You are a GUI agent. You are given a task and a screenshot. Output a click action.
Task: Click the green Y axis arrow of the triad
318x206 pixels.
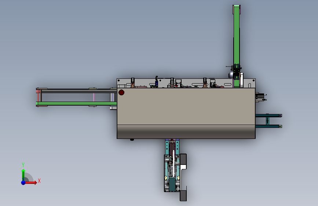23,175
